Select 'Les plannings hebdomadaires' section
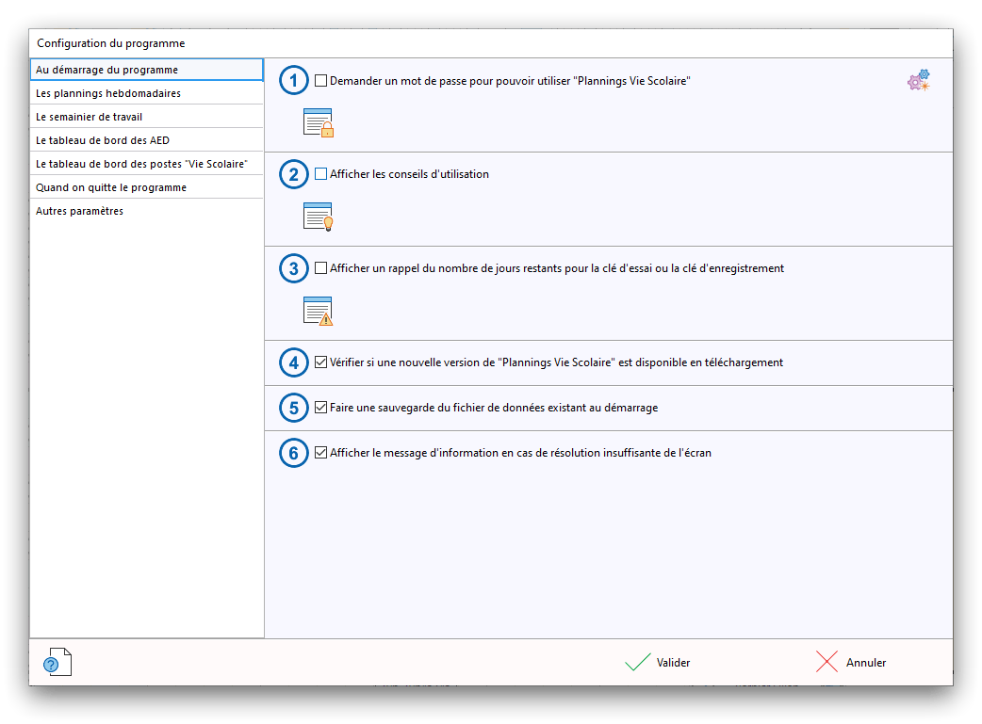982x724 pixels. point(108,93)
